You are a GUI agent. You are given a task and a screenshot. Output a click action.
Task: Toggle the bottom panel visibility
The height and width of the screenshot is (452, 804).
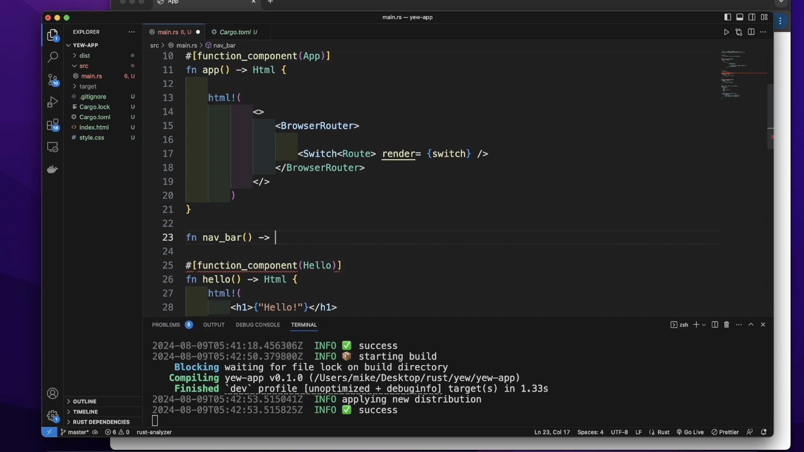tap(740, 17)
